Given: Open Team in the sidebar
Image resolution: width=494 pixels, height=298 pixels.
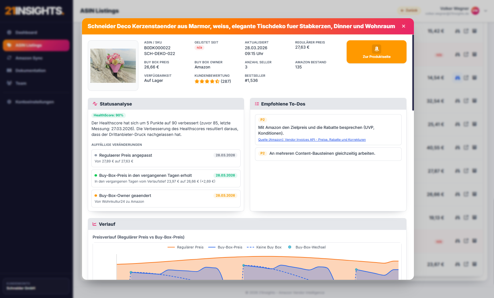Looking at the screenshot, I should [x=36, y=83].
